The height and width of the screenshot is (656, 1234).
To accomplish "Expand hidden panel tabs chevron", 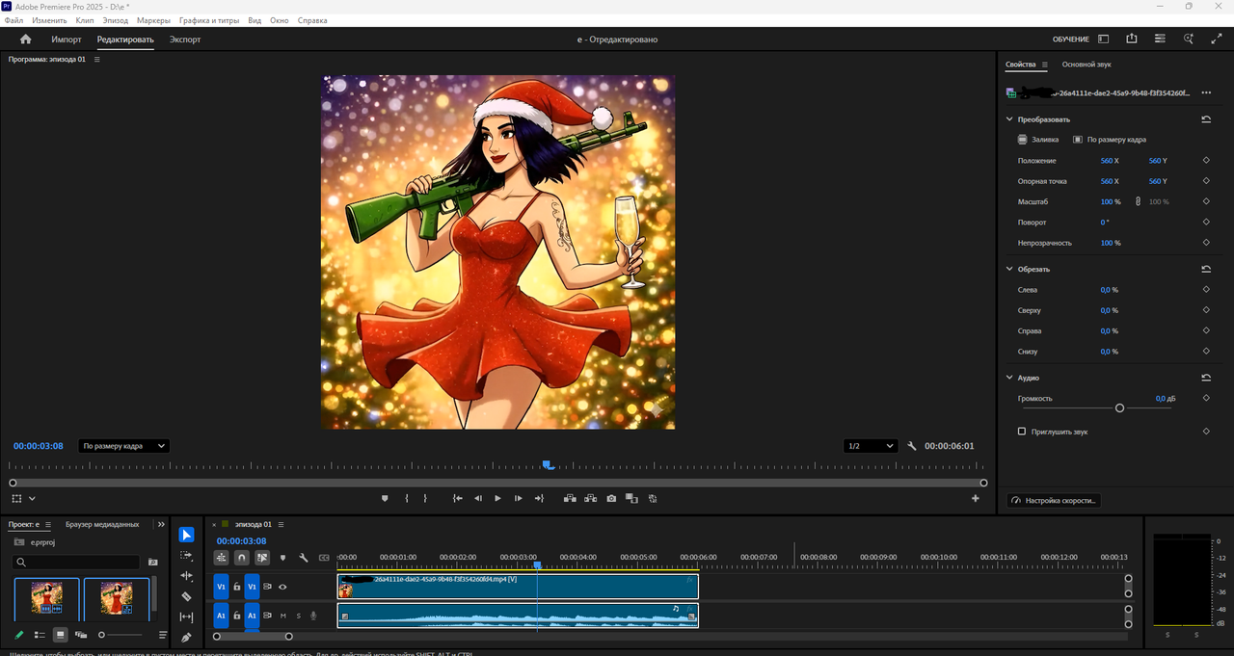I will (160, 524).
